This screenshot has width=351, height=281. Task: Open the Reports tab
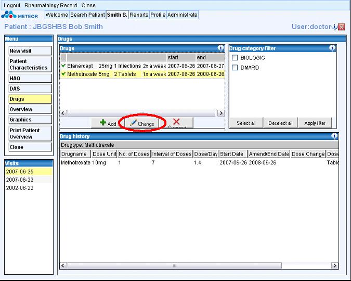139,15
